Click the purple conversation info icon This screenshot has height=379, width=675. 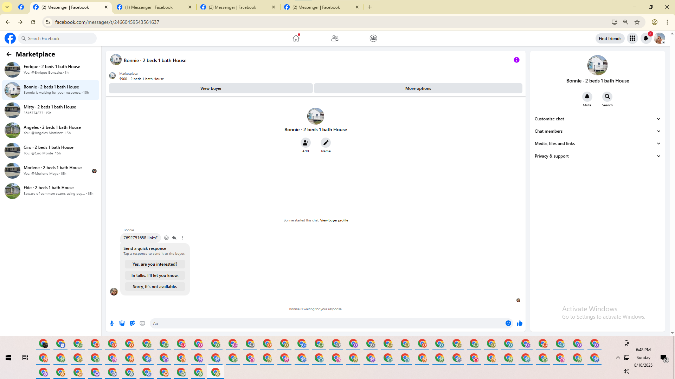(516, 60)
